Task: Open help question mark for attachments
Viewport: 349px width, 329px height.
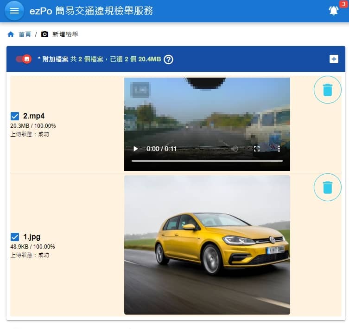Action: click(x=169, y=59)
